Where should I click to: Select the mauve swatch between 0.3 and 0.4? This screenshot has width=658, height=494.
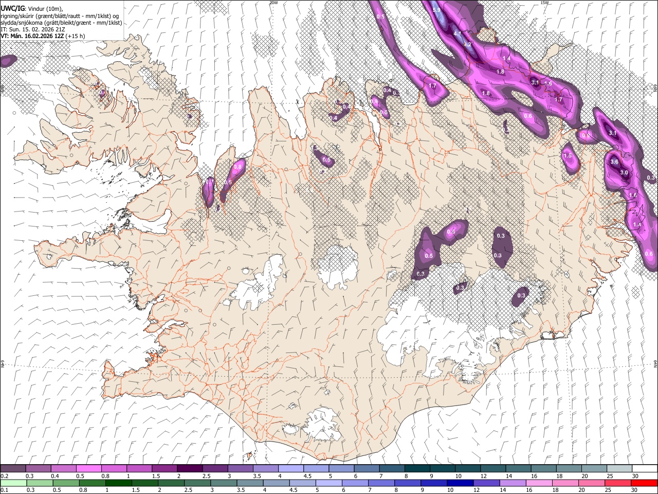coord(38,468)
